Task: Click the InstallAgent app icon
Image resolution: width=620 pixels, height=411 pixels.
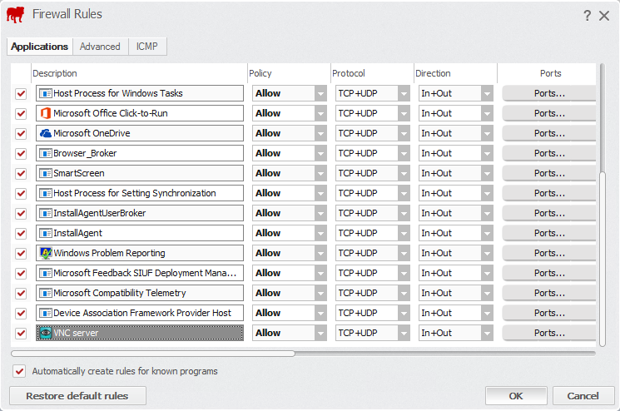Action: point(46,233)
